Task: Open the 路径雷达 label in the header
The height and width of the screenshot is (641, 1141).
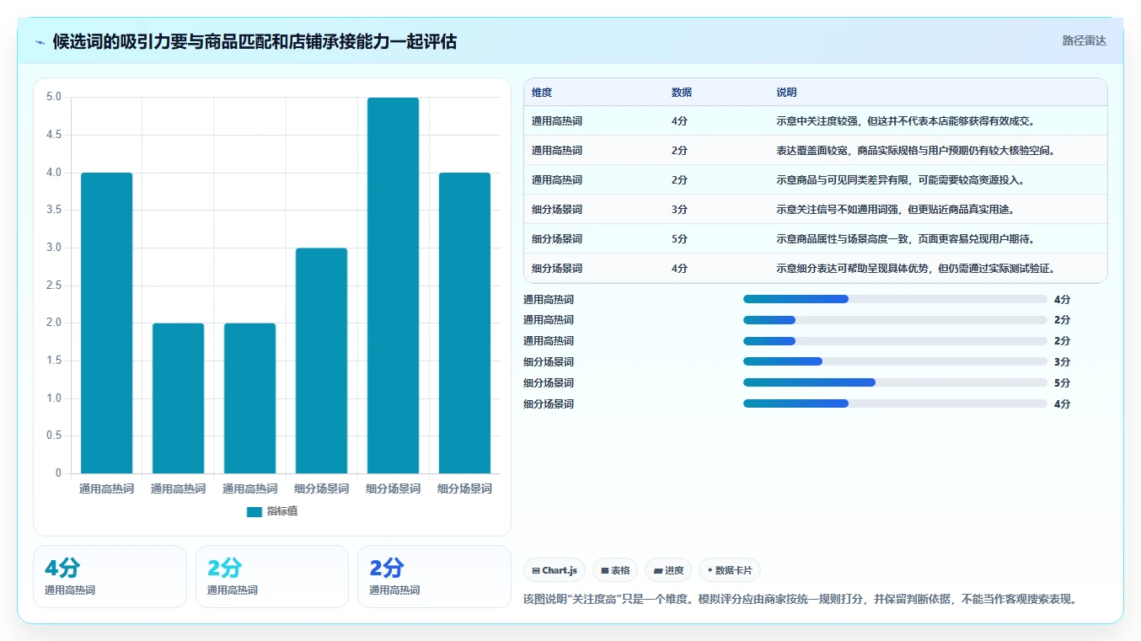Action: click(x=1084, y=40)
